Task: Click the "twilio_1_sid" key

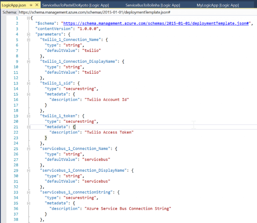Action: coord(56,83)
